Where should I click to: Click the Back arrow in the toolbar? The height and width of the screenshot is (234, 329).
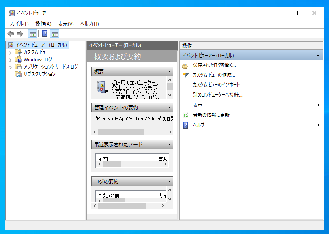(x=11, y=34)
